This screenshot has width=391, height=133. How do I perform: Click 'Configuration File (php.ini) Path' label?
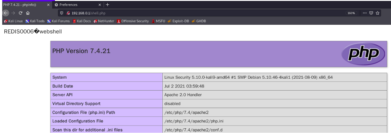coord(84,112)
